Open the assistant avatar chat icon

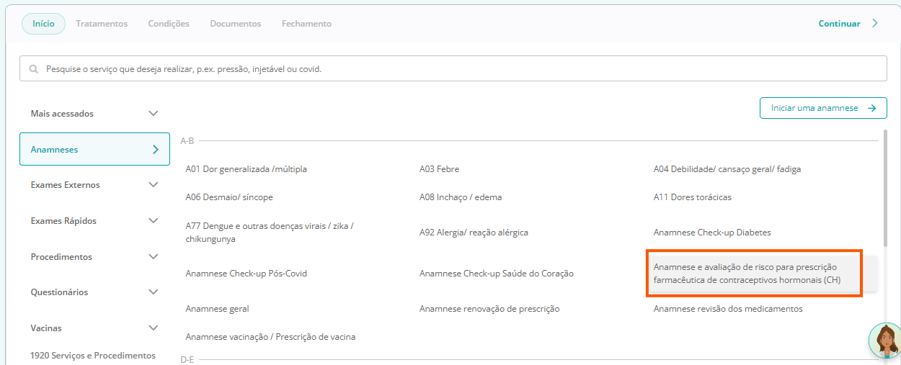(x=885, y=341)
